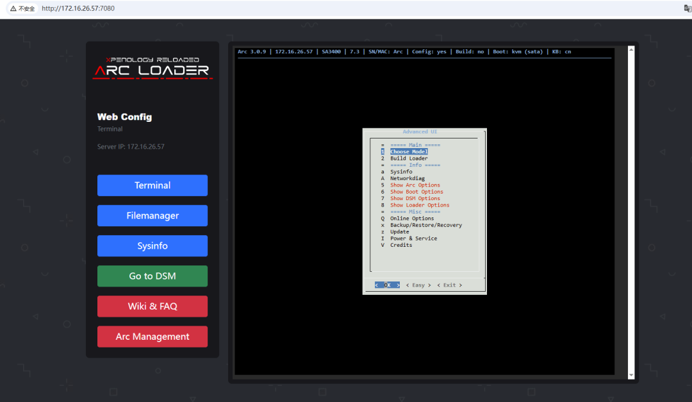Select Choose Model menu entry

coord(409,151)
